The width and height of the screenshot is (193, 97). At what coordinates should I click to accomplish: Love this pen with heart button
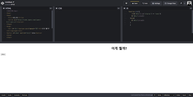click(x=126, y=3)
